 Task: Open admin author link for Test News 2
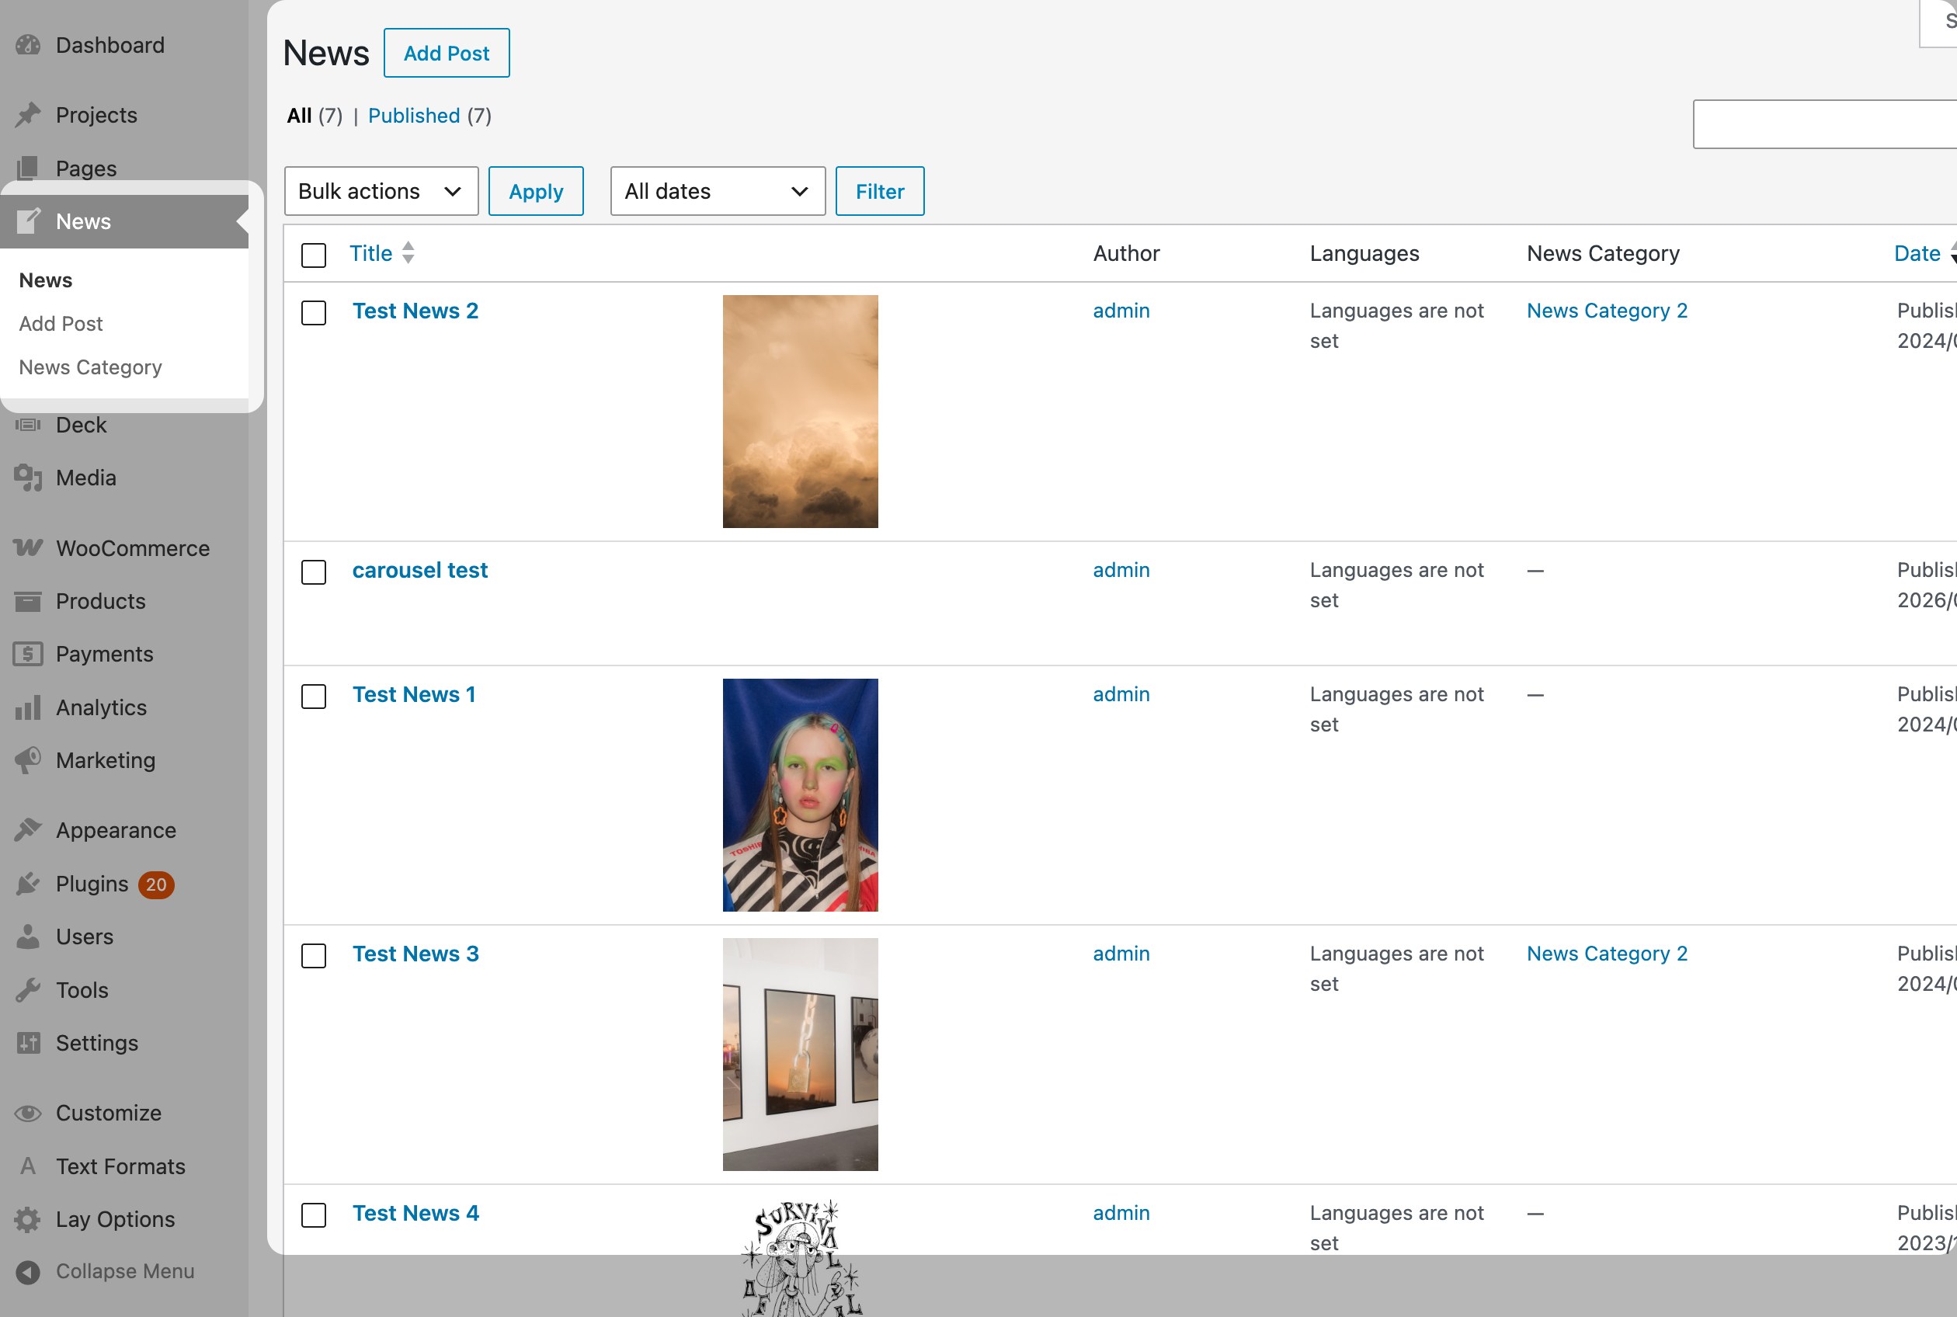point(1121,311)
